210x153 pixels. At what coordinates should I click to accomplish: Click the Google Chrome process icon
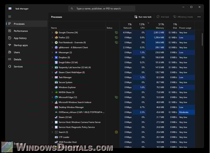point(56,32)
